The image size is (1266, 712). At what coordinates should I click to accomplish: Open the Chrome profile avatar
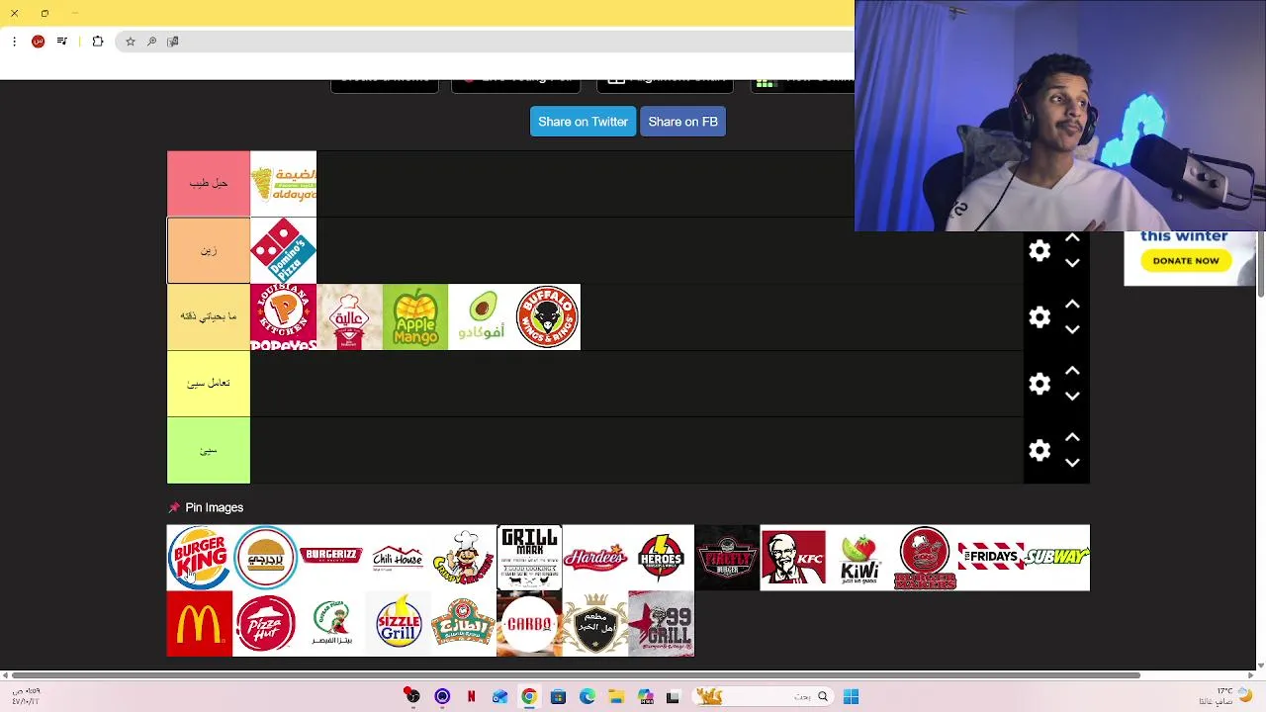(x=38, y=42)
